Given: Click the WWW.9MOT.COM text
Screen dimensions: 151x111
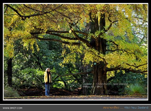Looking at the screenshot, I should (x=12, y=108).
